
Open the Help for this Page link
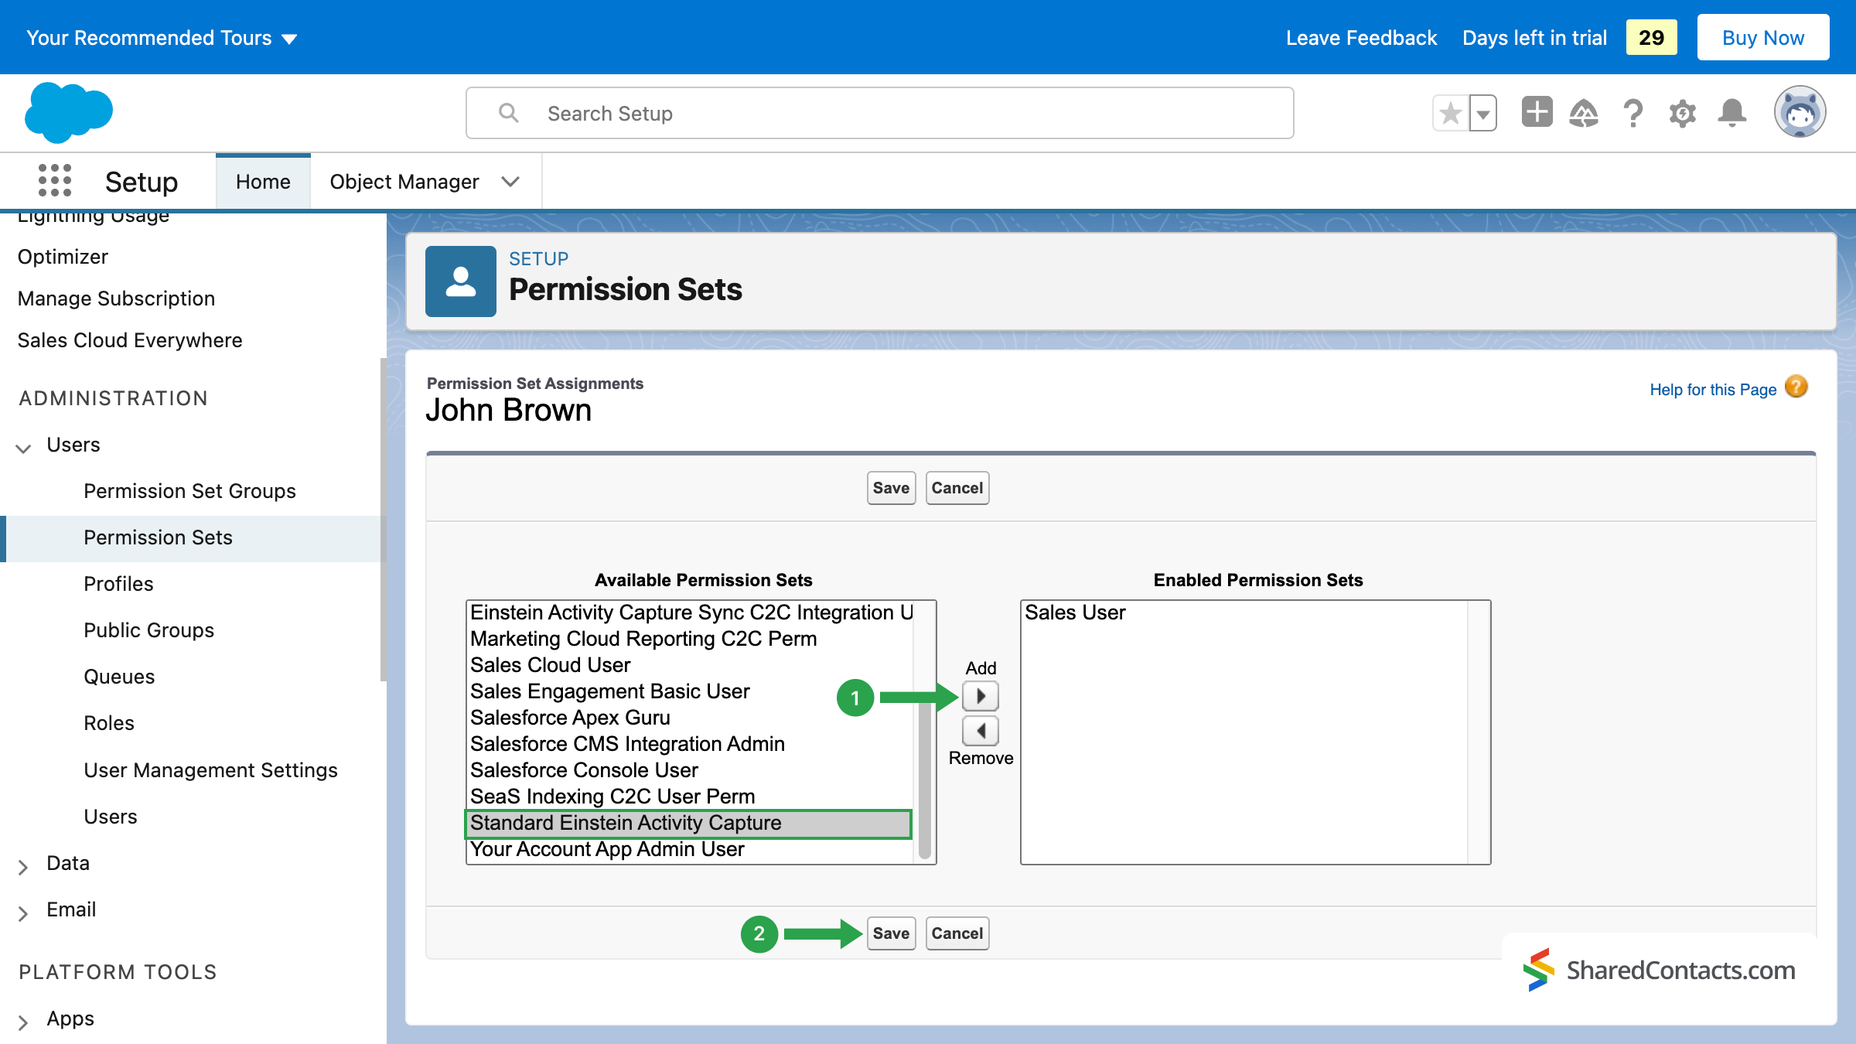coord(1713,390)
